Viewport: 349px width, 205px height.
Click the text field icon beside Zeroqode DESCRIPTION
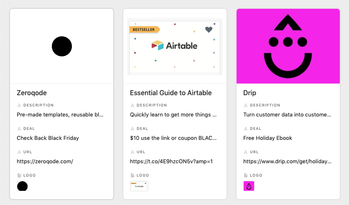pyautogui.click(x=19, y=105)
